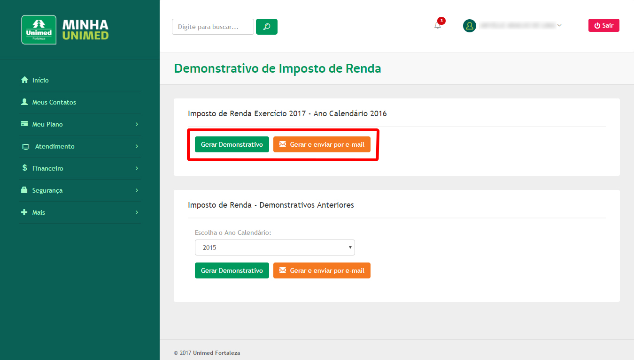The height and width of the screenshot is (360, 634).
Task: Click Gerar Demonstrativo under Demonstrativos Anteriores
Action: (232, 270)
